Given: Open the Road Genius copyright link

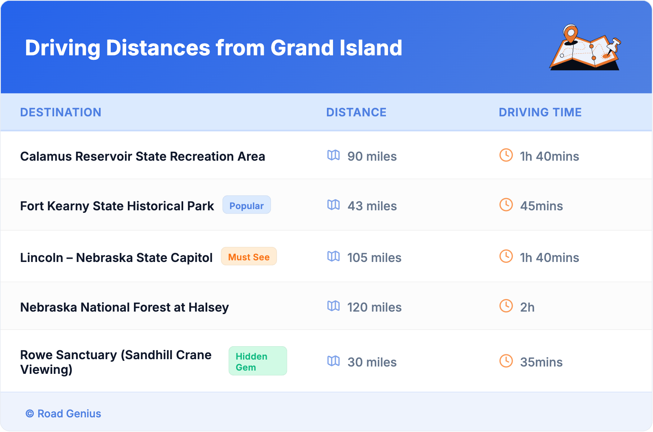Looking at the screenshot, I should pyautogui.click(x=64, y=414).
